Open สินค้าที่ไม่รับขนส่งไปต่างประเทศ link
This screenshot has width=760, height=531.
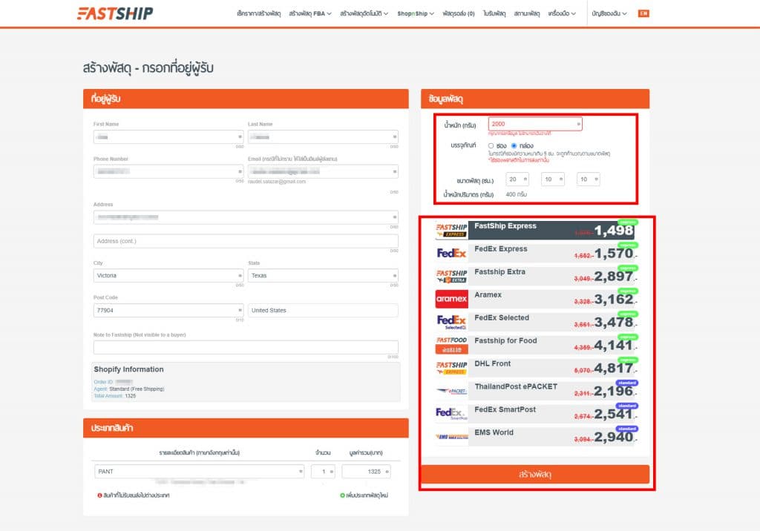(x=137, y=495)
